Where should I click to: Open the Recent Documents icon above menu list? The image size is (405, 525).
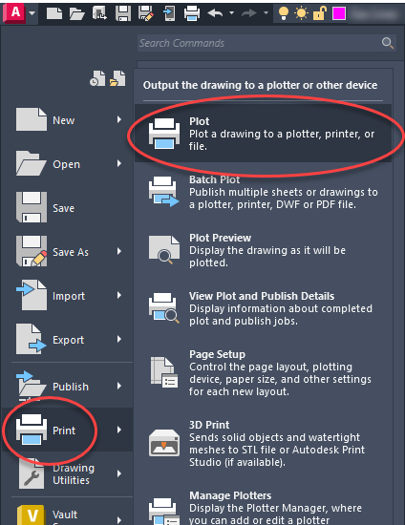click(97, 78)
